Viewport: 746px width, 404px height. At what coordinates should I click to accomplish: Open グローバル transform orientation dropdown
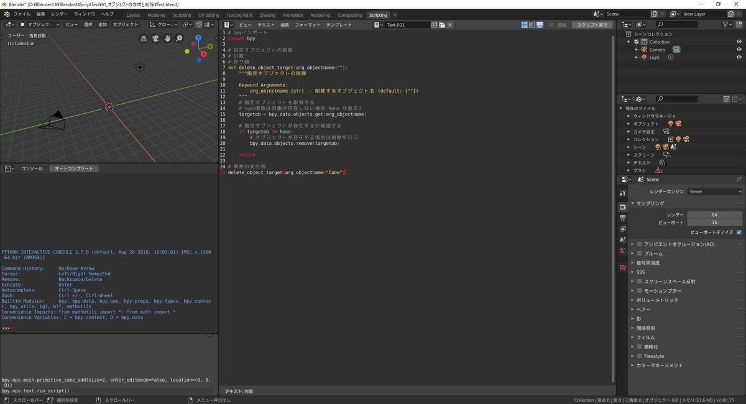pos(163,25)
